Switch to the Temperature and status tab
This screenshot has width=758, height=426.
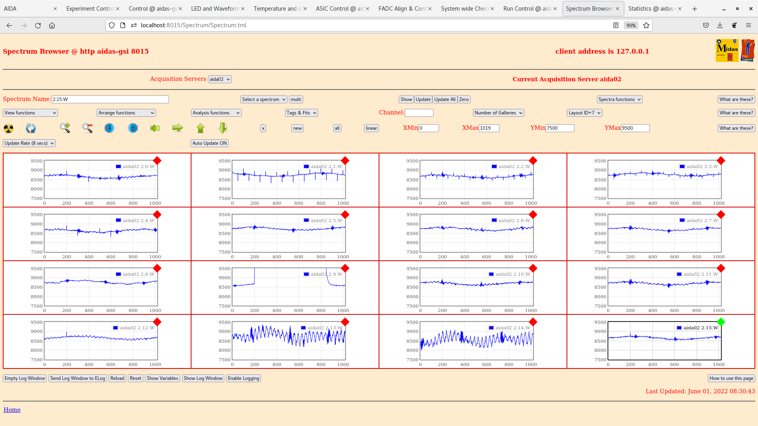[277, 9]
